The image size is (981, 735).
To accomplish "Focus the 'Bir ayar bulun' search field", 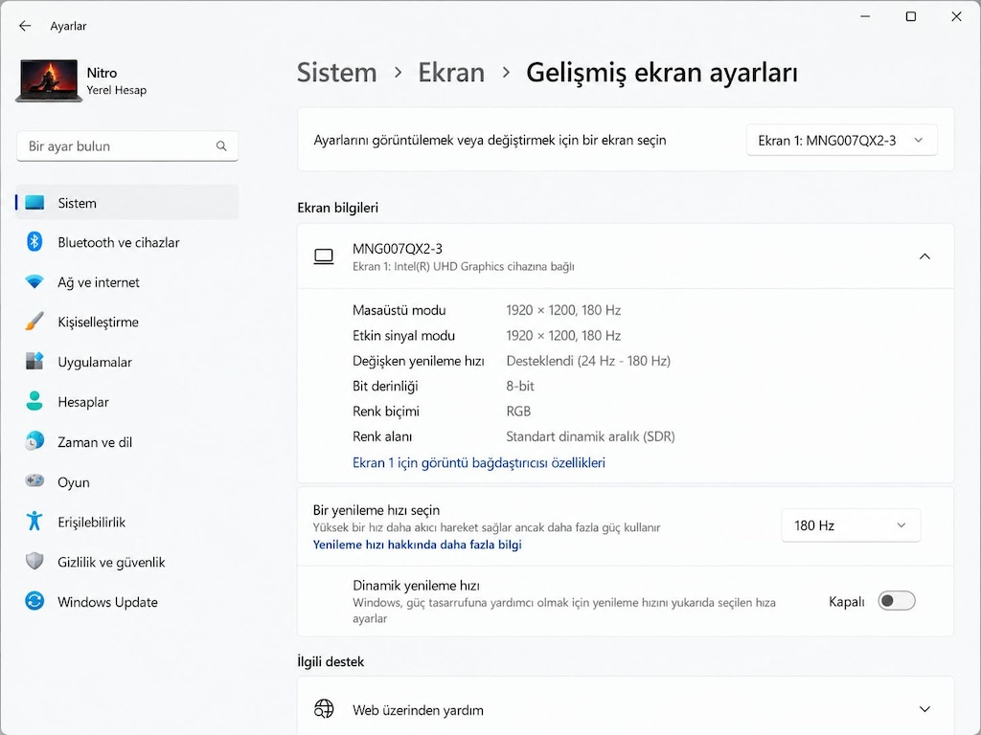I will pyautogui.click(x=127, y=146).
